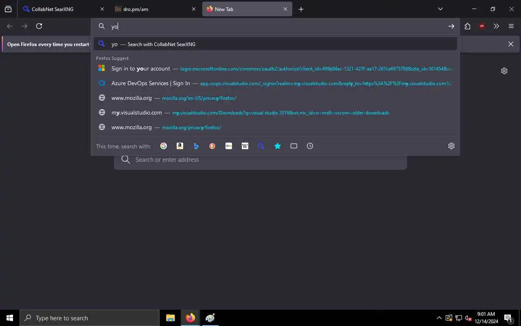This screenshot has width=521, height=326.
Task: Reload the current page
Action: (39, 26)
